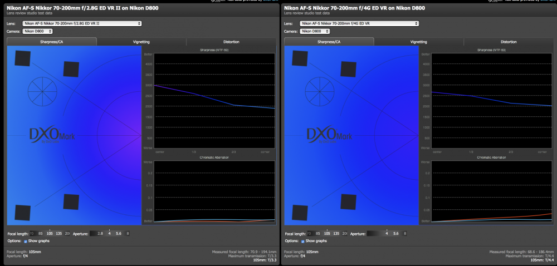This screenshot has height=266, width=557.
Task: Switch to Vignetting tab in f/2.8G panel
Action: click(141, 42)
